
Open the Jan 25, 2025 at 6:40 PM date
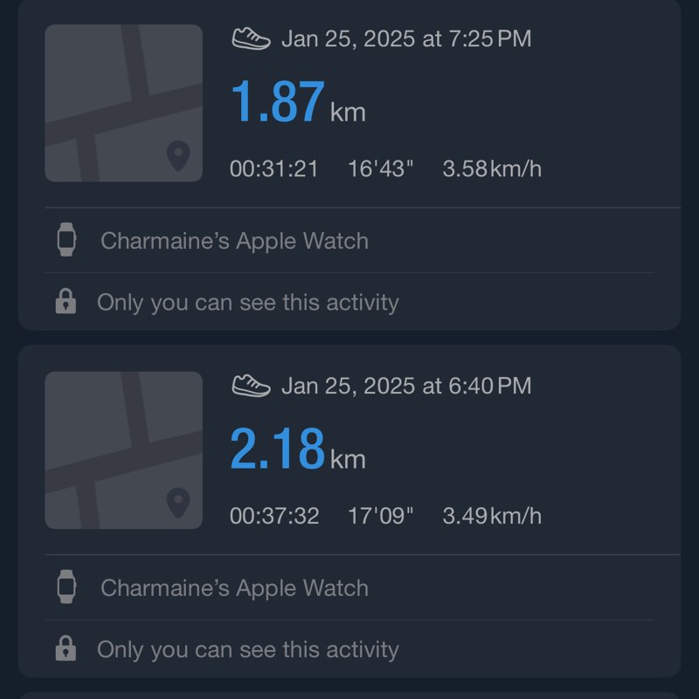(x=406, y=386)
